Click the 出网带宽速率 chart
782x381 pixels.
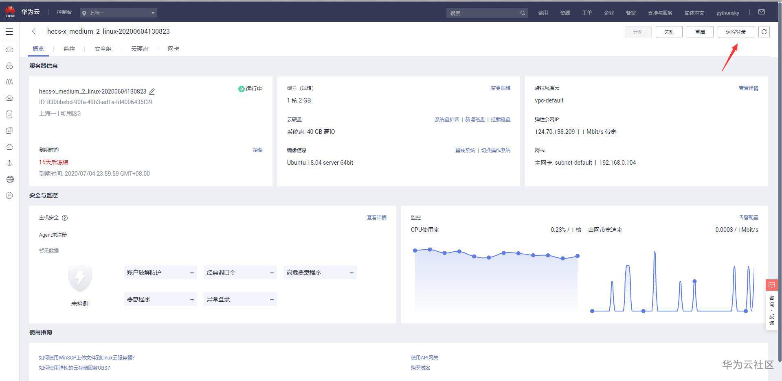[x=673, y=281]
